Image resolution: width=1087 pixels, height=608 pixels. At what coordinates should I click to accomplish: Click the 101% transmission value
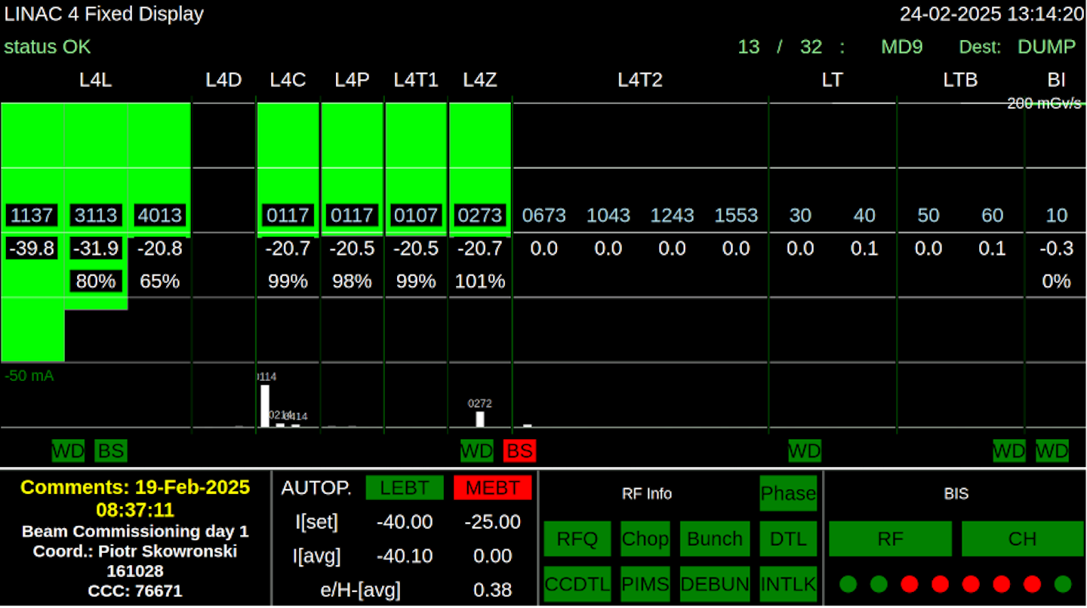[x=480, y=281]
